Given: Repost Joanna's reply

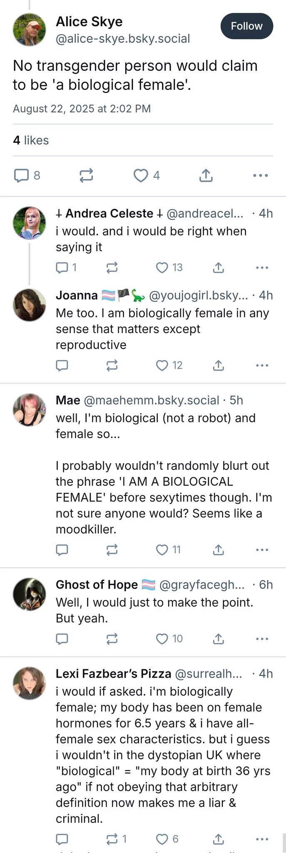Looking at the screenshot, I should (112, 365).
